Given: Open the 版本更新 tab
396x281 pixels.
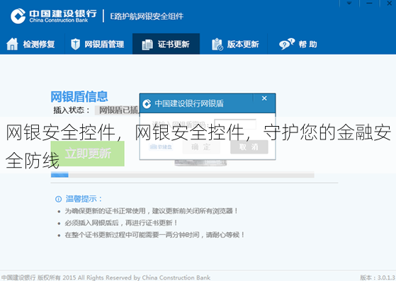Looking at the screenshot, I should pos(234,44).
